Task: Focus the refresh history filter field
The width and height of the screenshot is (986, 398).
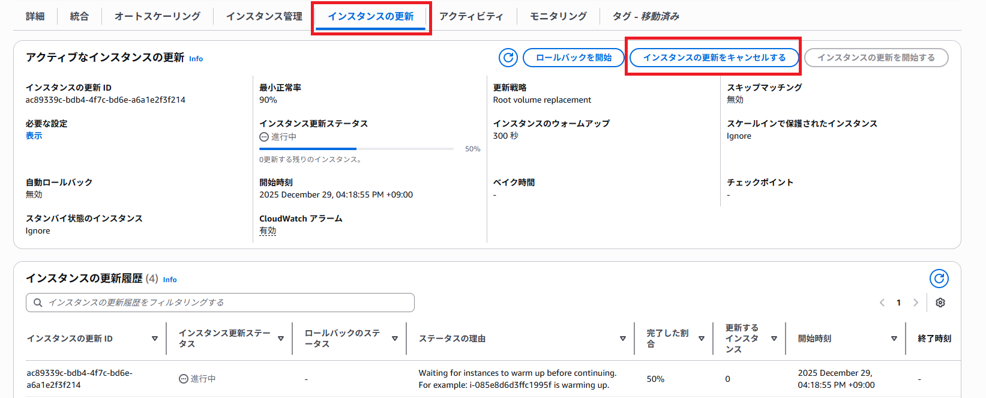Action: click(228, 303)
